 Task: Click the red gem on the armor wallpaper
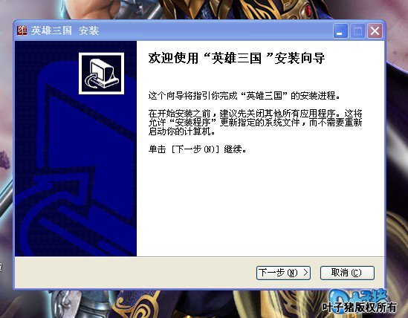[308, 10]
